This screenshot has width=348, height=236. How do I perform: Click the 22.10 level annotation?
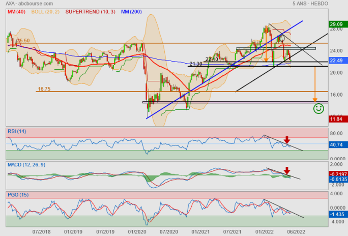pos(212,59)
